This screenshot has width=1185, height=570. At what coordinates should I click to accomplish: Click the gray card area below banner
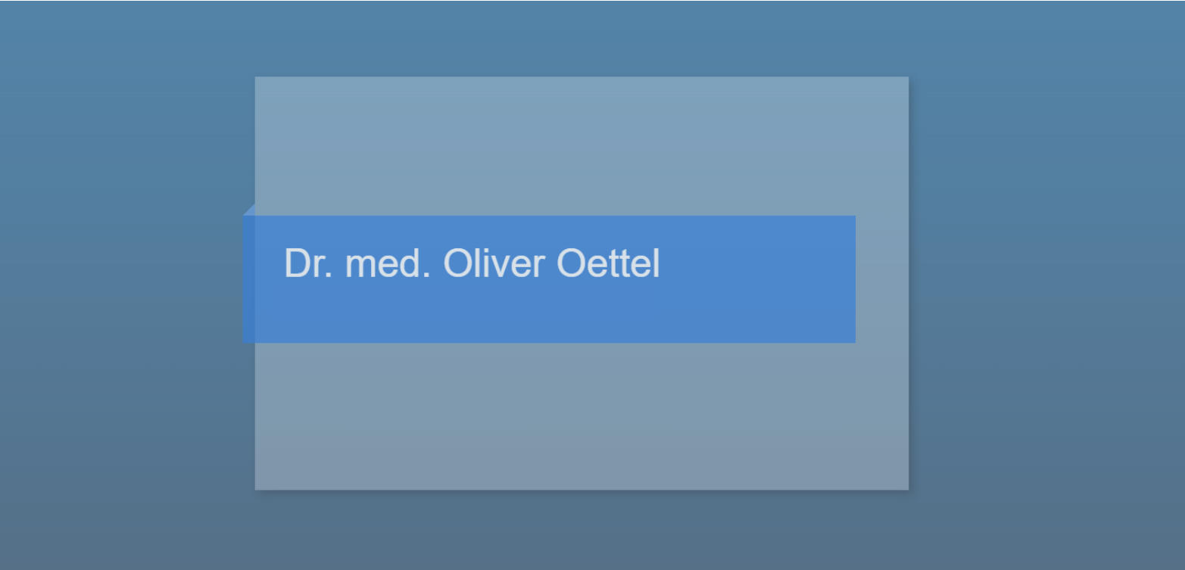click(x=582, y=416)
